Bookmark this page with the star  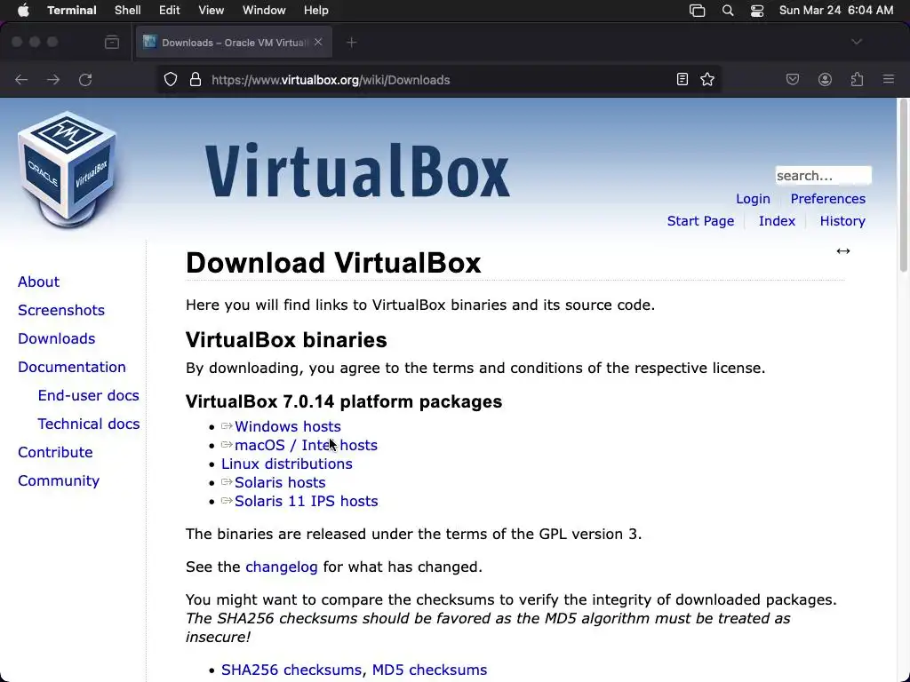[x=707, y=79]
